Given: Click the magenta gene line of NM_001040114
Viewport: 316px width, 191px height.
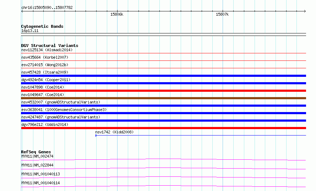Looking at the screenshot, I should 163,186.
